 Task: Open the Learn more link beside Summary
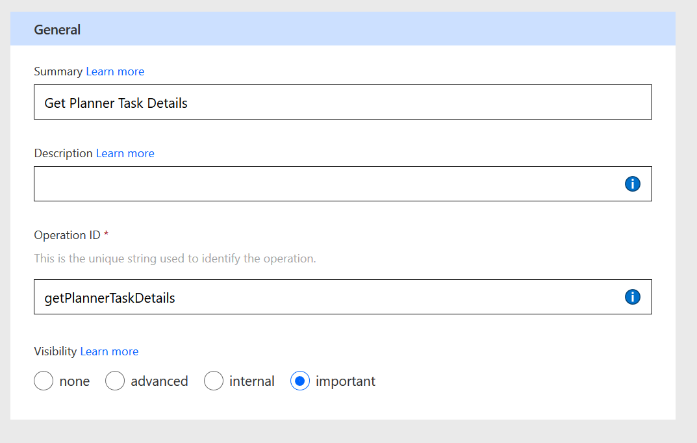tap(115, 71)
